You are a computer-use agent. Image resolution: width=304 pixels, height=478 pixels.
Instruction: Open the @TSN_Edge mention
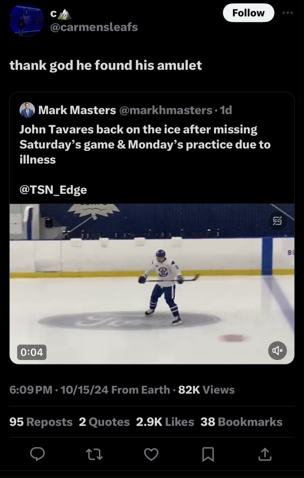coord(53,190)
